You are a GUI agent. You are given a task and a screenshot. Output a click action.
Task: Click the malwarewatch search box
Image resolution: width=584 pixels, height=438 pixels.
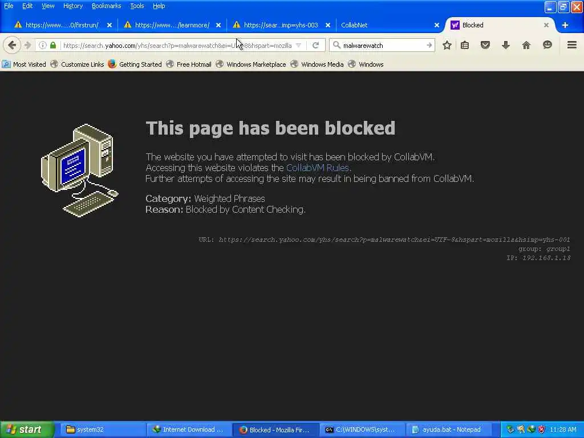(383, 46)
